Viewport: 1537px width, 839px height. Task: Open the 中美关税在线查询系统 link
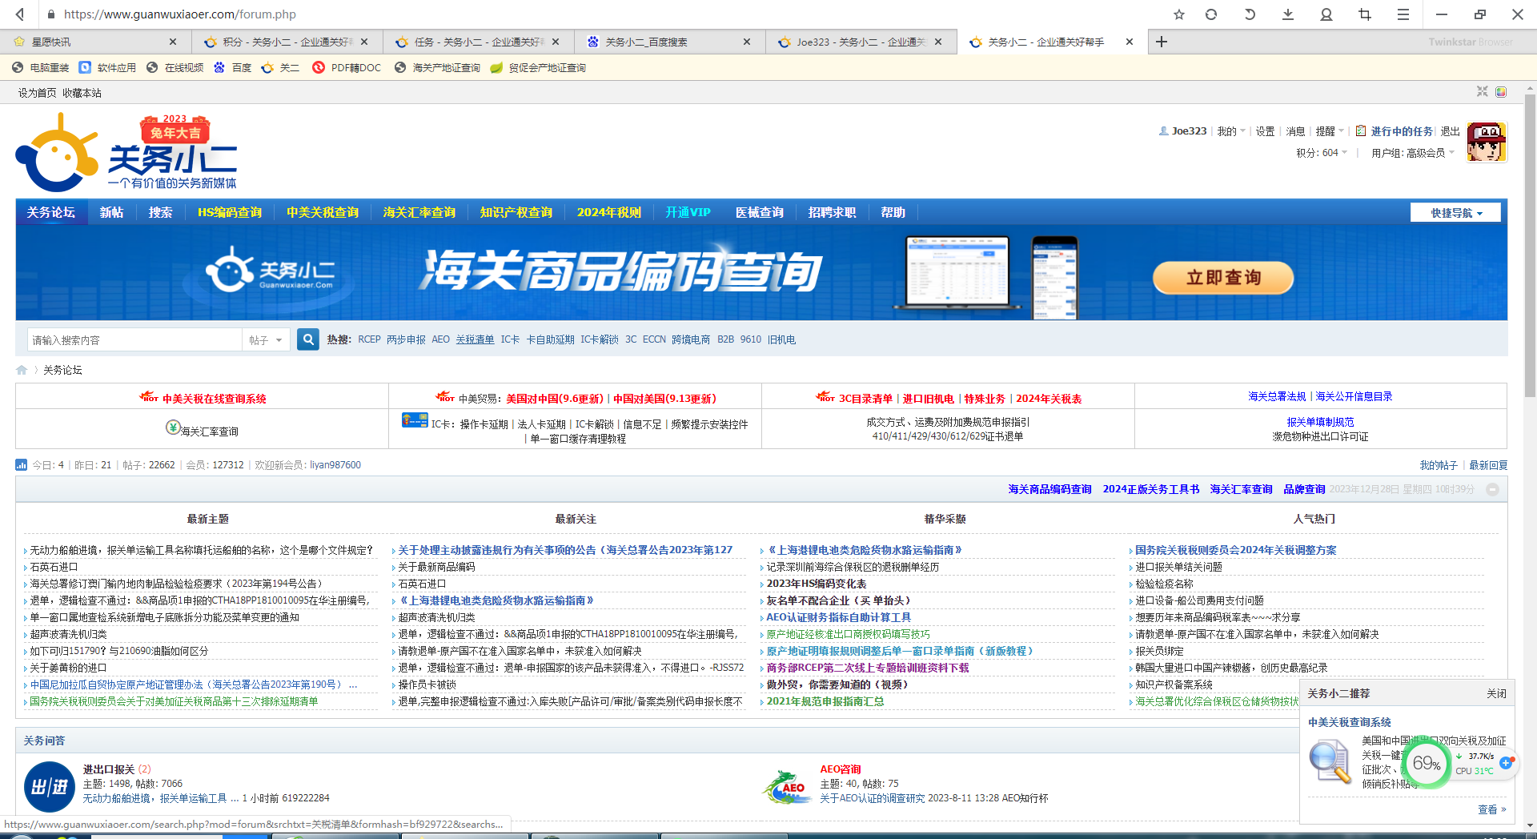pos(214,398)
